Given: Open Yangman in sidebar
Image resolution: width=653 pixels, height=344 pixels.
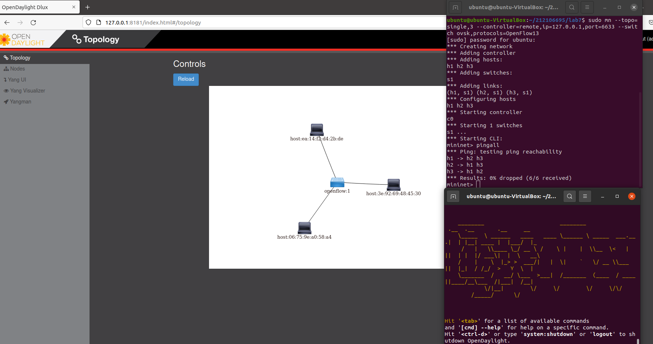Looking at the screenshot, I should pos(18,102).
